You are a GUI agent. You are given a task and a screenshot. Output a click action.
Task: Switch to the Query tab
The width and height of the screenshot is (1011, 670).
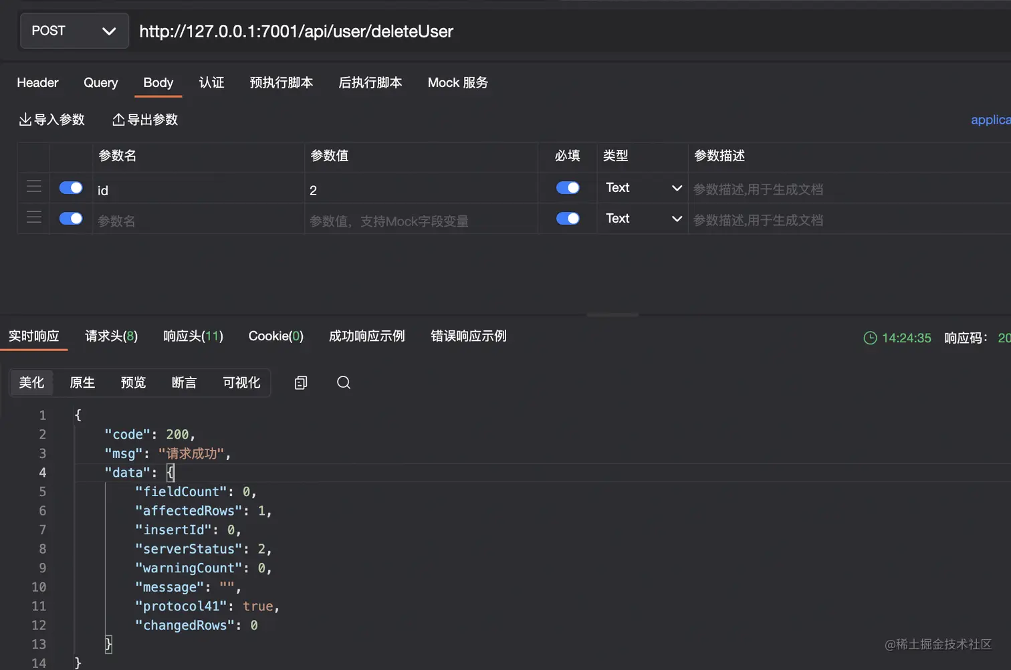pos(101,83)
